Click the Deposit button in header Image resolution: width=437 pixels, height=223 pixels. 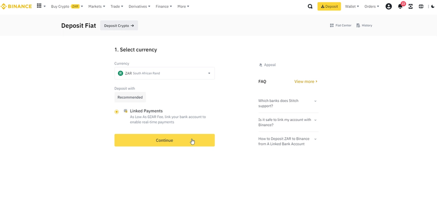click(329, 6)
